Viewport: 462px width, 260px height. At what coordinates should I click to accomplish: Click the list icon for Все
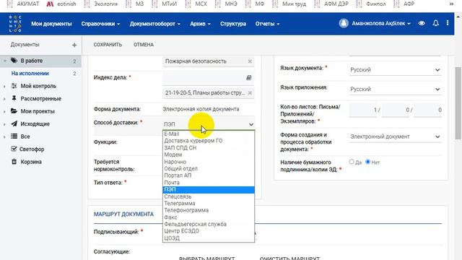click(14, 136)
